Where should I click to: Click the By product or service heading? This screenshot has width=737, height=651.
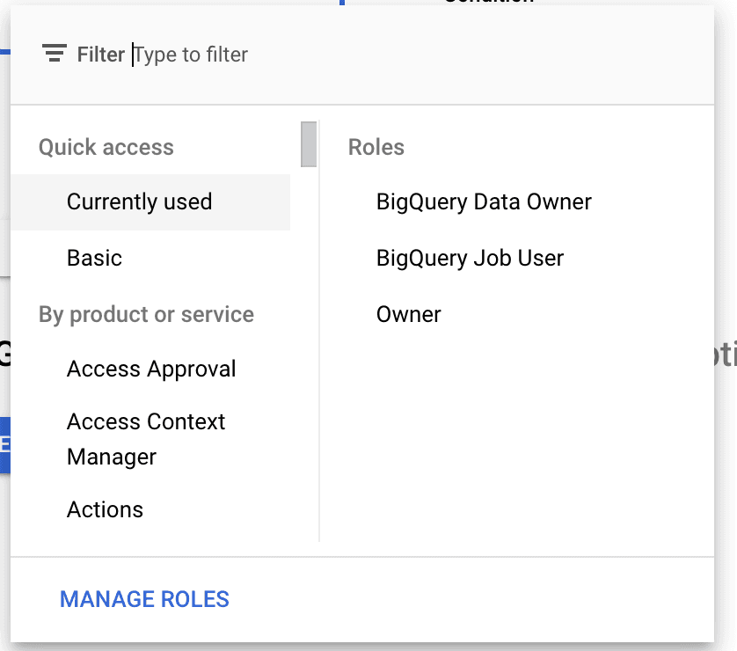146,314
